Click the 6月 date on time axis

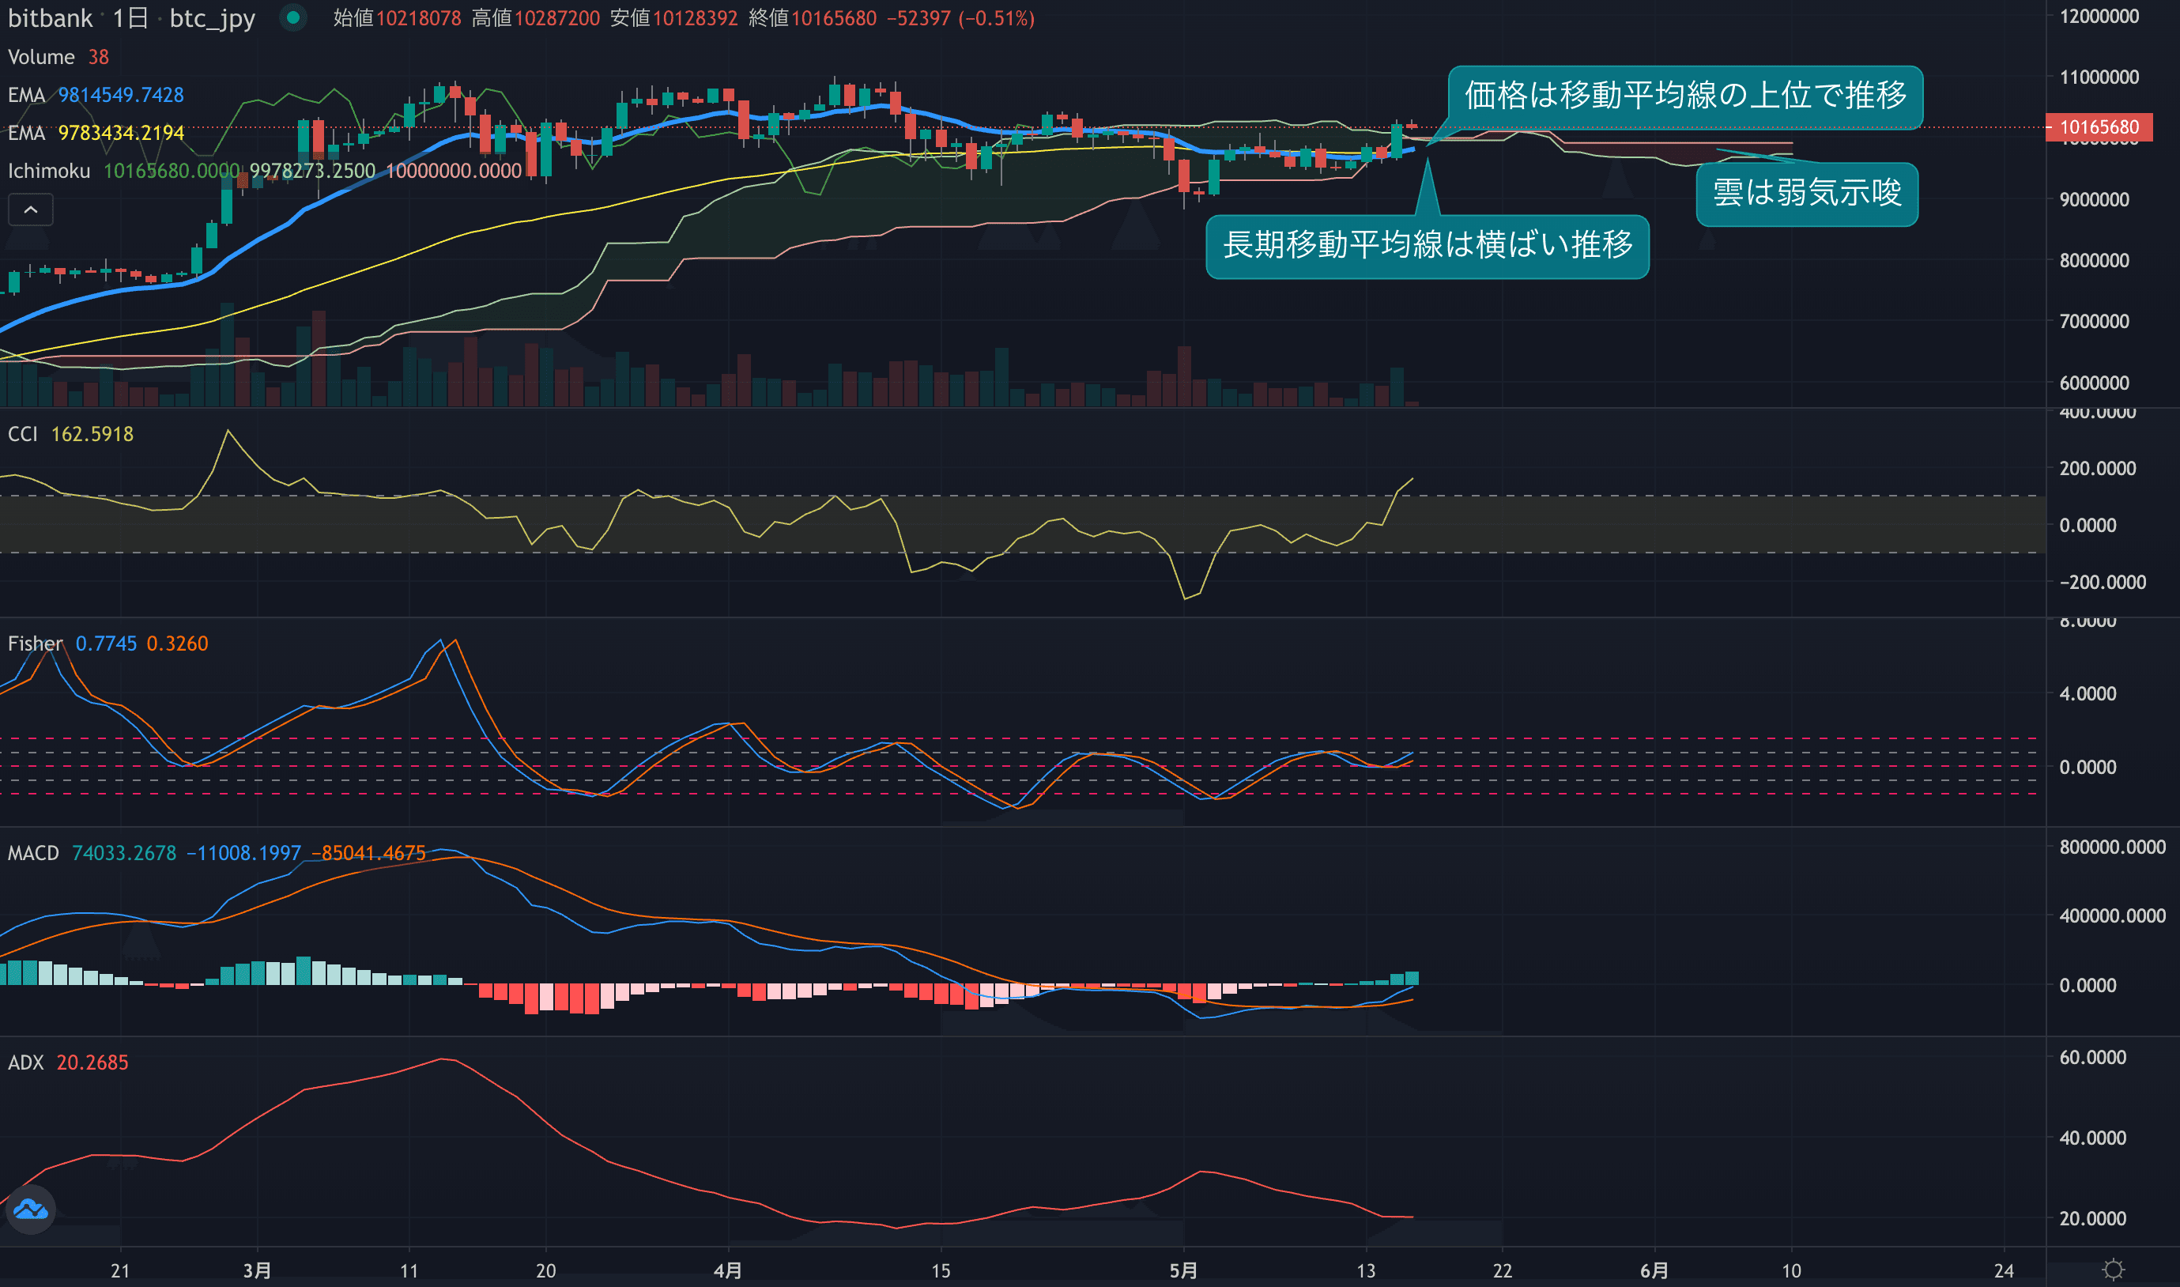[1654, 1270]
